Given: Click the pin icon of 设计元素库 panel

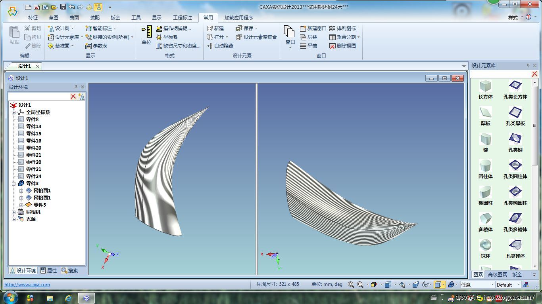Looking at the screenshot, I should [528, 65].
